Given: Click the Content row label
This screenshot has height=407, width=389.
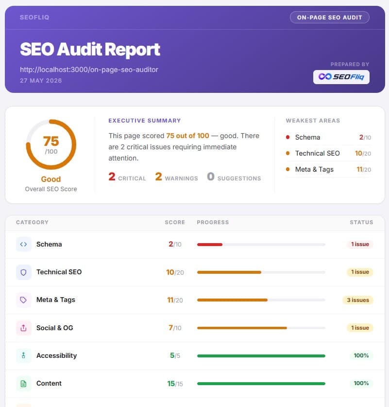Looking at the screenshot, I should (49, 383).
